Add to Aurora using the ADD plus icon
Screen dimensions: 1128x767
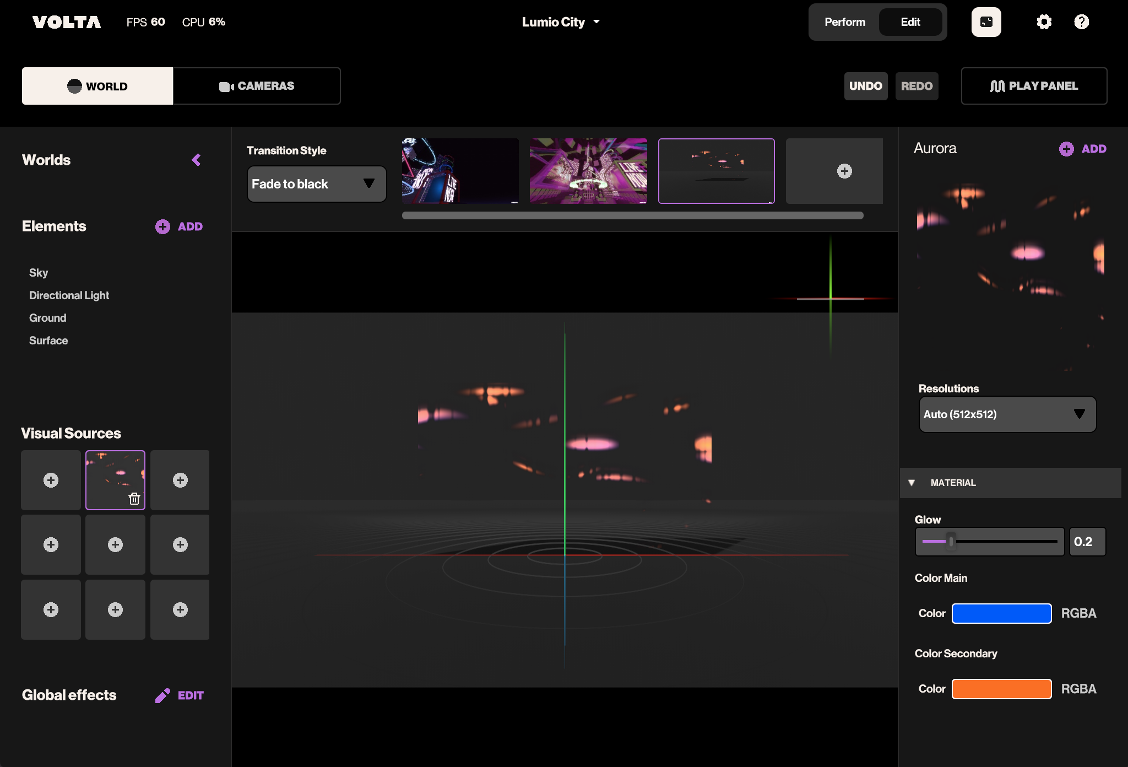(1082, 149)
